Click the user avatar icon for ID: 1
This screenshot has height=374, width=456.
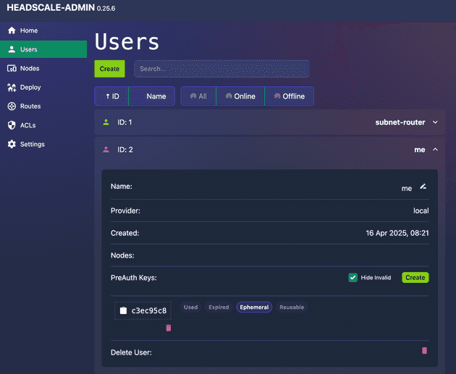(106, 122)
